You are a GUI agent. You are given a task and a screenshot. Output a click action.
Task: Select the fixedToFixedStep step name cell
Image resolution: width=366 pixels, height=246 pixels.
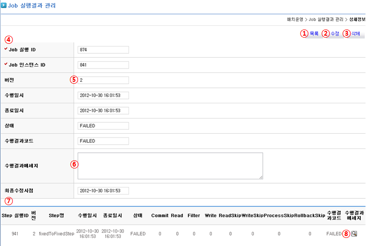point(56,234)
